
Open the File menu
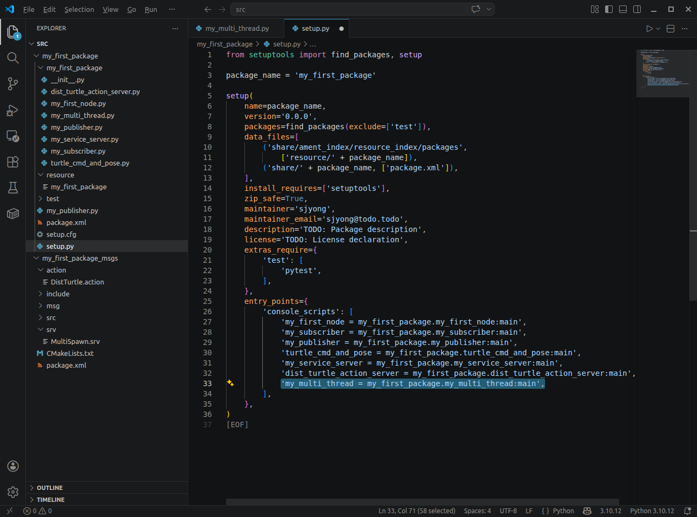(29, 9)
